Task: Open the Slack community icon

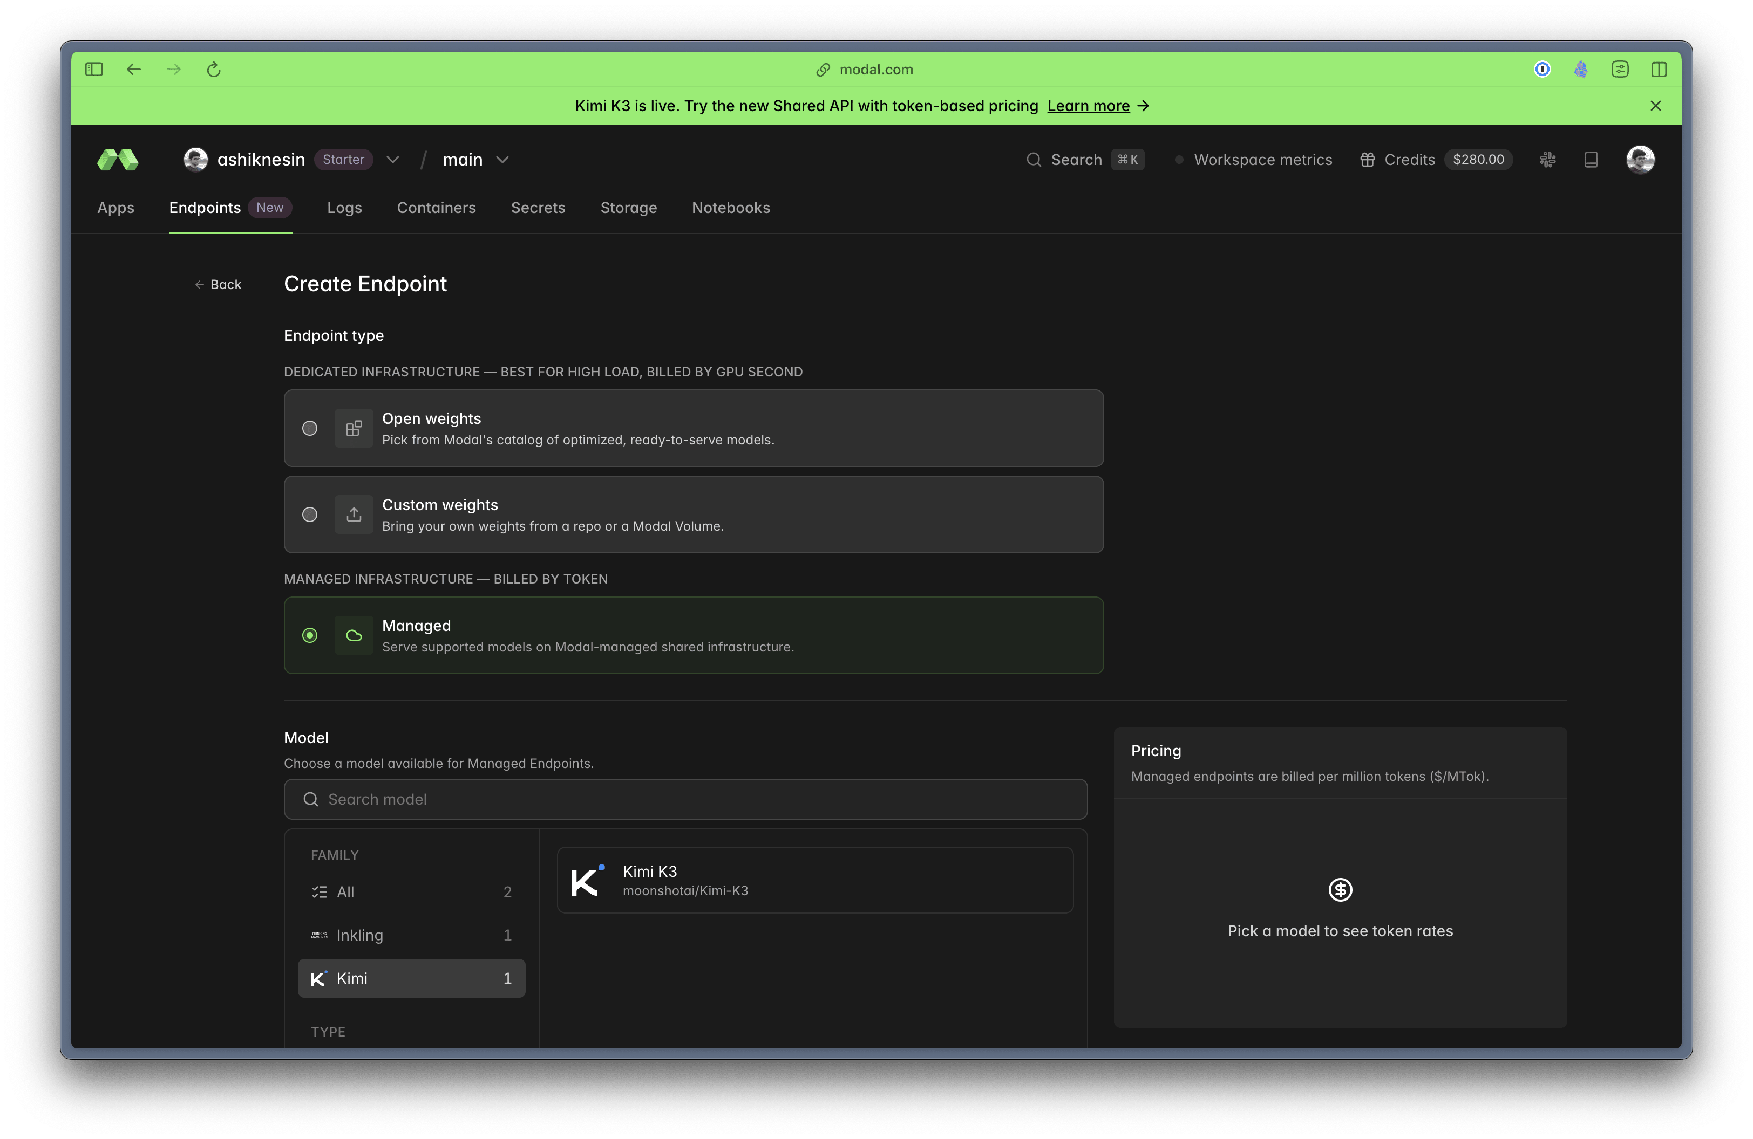Action: pos(1547,160)
